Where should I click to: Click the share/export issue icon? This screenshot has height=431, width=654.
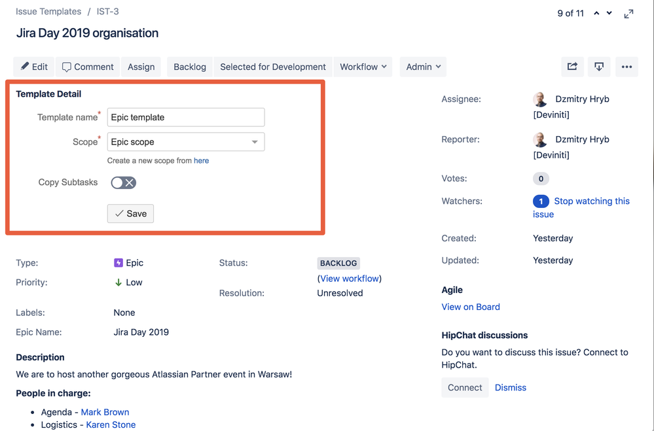point(572,66)
